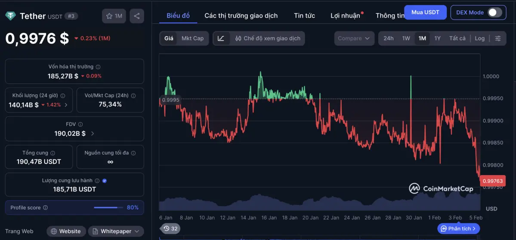
Task: Open the Compare dropdown
Action: tap(354, 38)
